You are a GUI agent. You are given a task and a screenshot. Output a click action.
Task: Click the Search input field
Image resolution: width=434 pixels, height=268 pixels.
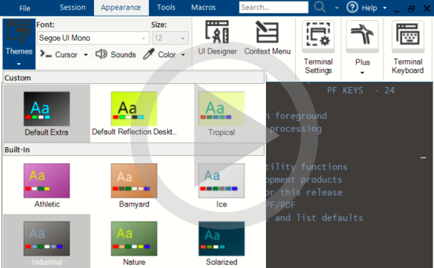[273, 7]
